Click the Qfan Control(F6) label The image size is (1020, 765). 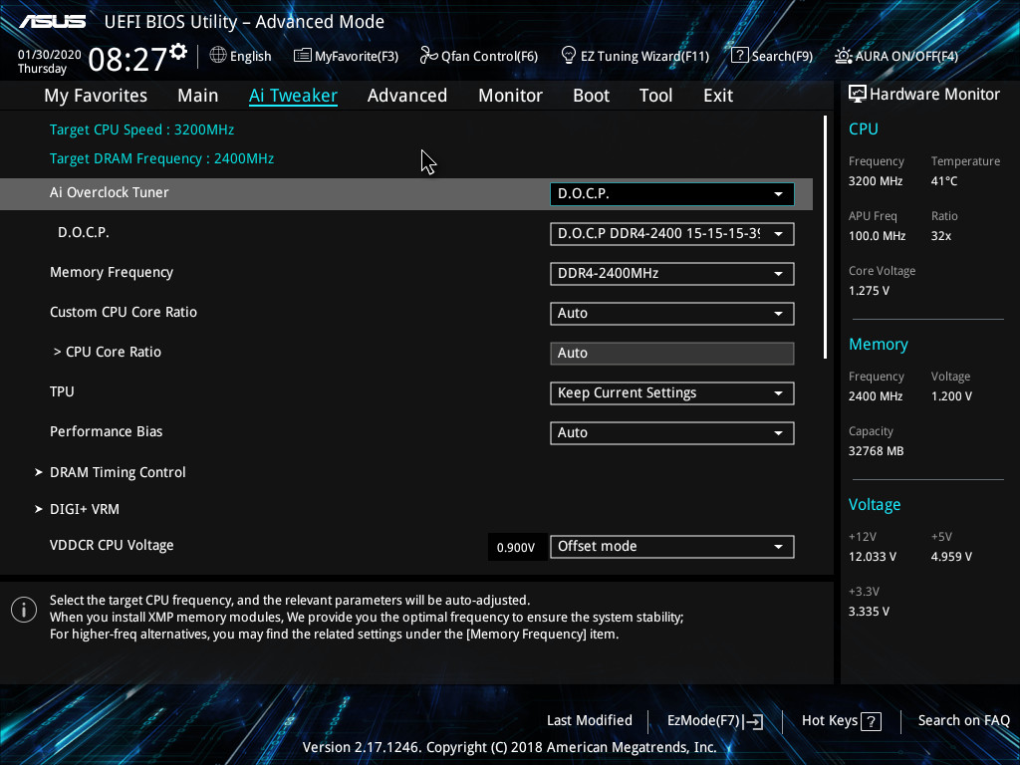point(489,56)
